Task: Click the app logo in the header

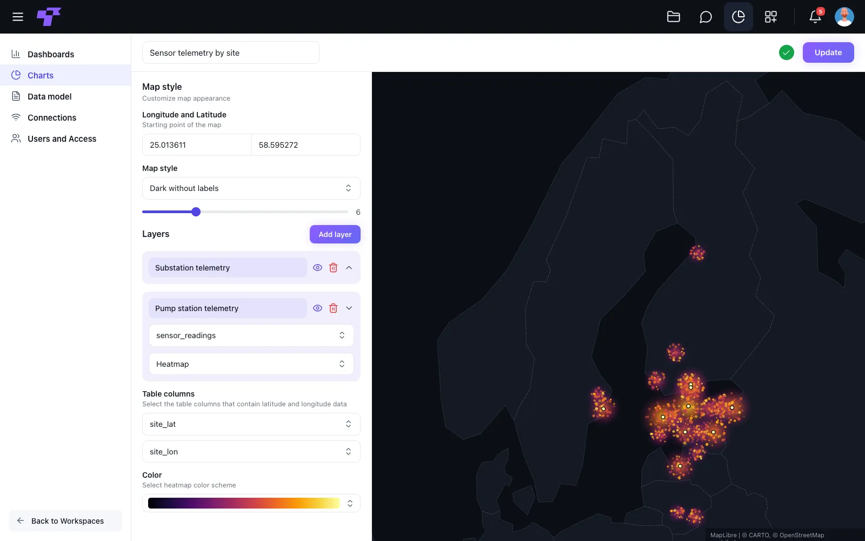Action: (49, 17)
